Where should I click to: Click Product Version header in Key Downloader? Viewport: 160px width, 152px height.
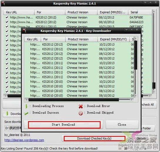click(81, 39)
